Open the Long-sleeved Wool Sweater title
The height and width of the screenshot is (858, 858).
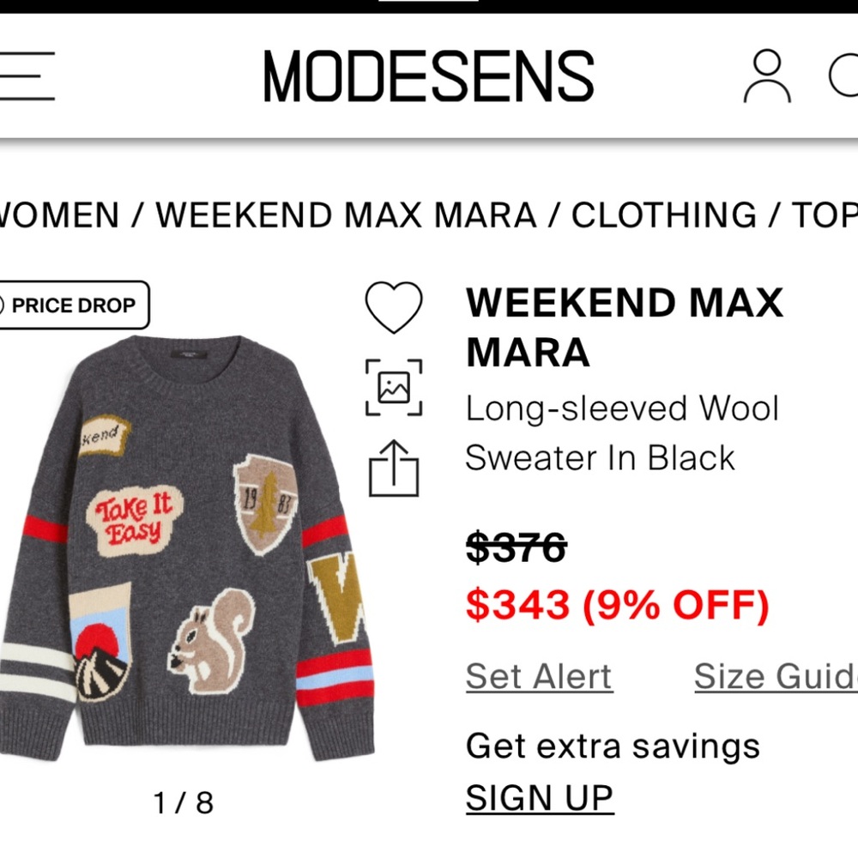click(x=621, y=433)
